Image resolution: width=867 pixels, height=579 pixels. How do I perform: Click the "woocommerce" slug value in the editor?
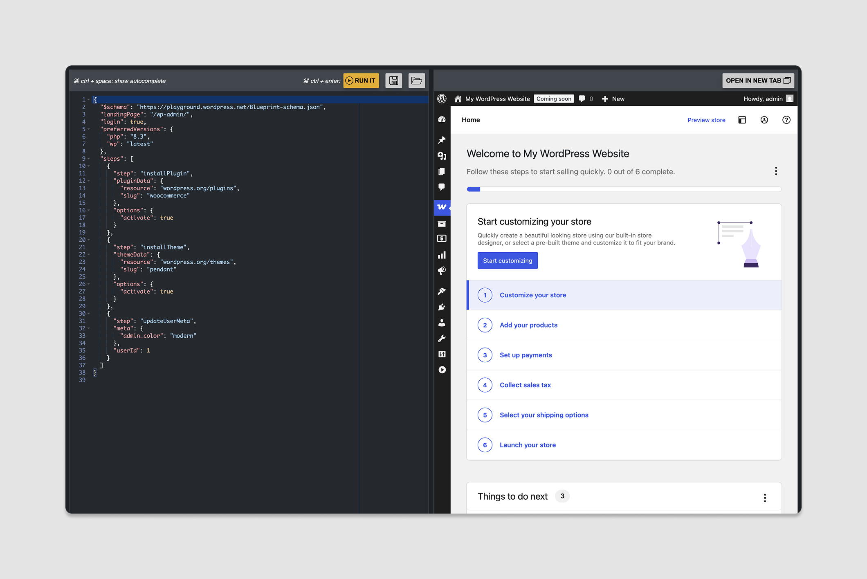pyautogui.click(x=168, y=195)
